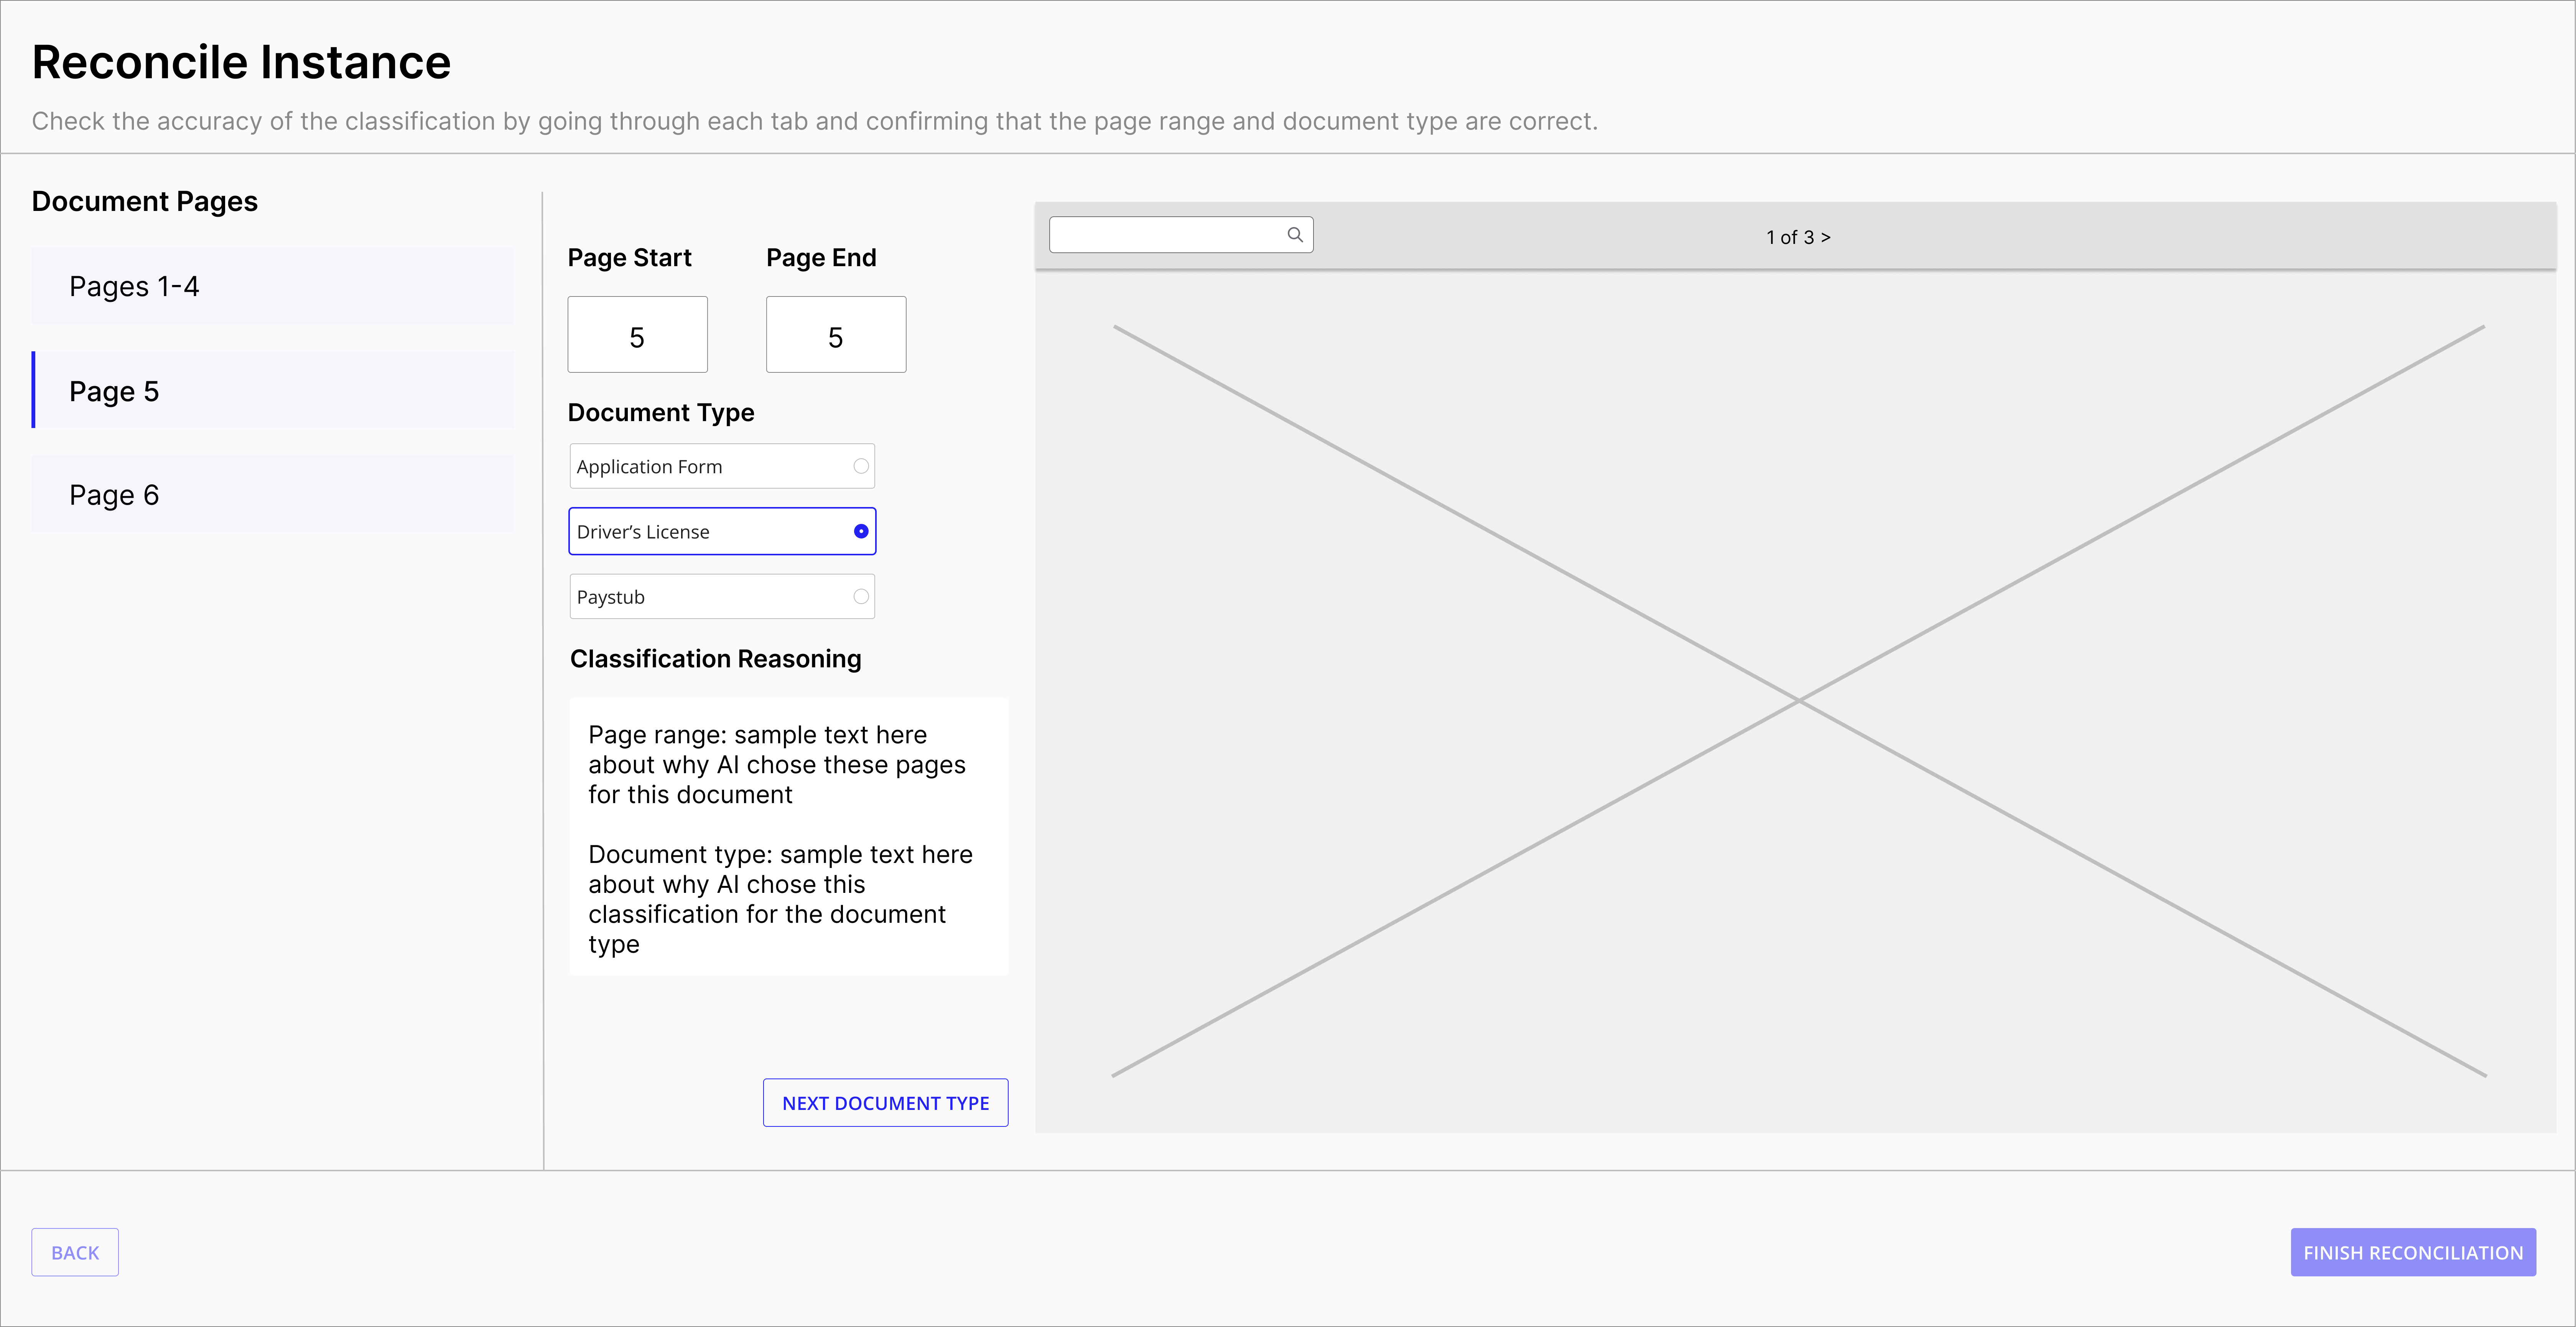2576x1327 pixels.
Task: Select the Application Form radio button
Action: tap(860, 466)
